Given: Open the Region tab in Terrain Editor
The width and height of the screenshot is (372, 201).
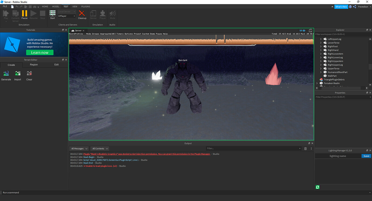Looking at the screenshot, I should 34,65.
